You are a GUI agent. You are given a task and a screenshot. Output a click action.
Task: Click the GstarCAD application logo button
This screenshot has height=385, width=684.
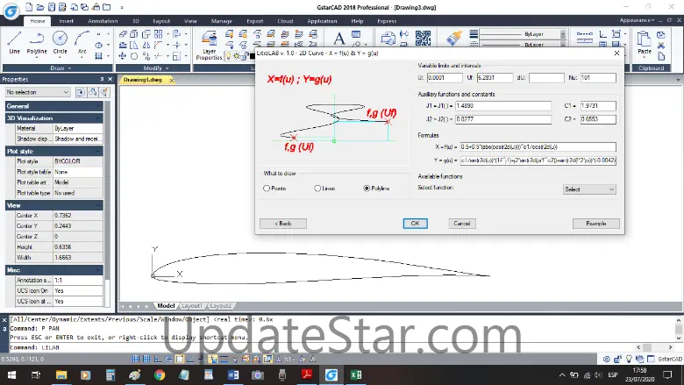(11, 11)
